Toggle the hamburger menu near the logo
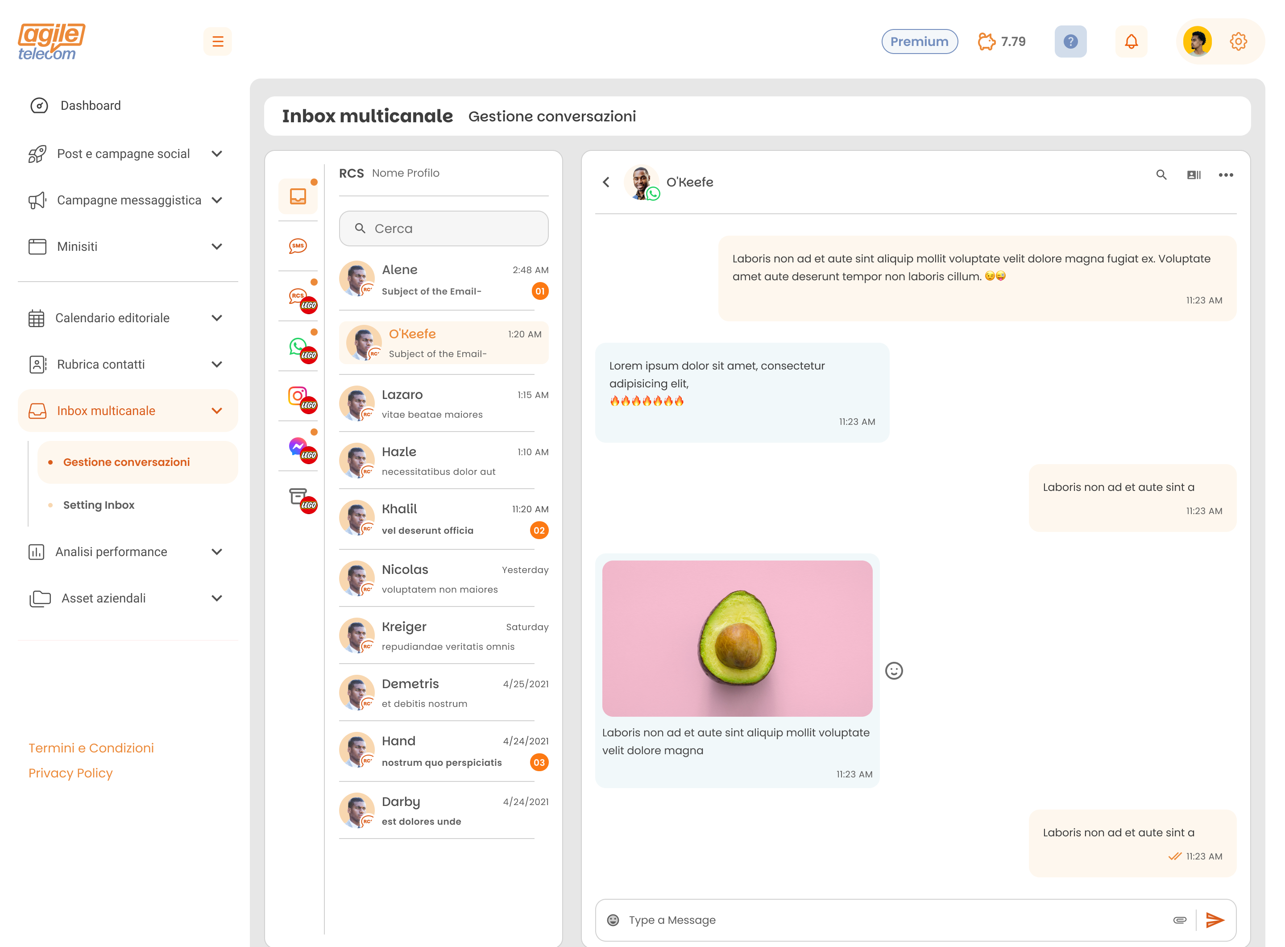This screenshot has width=1285, height=947. point(217,41)
